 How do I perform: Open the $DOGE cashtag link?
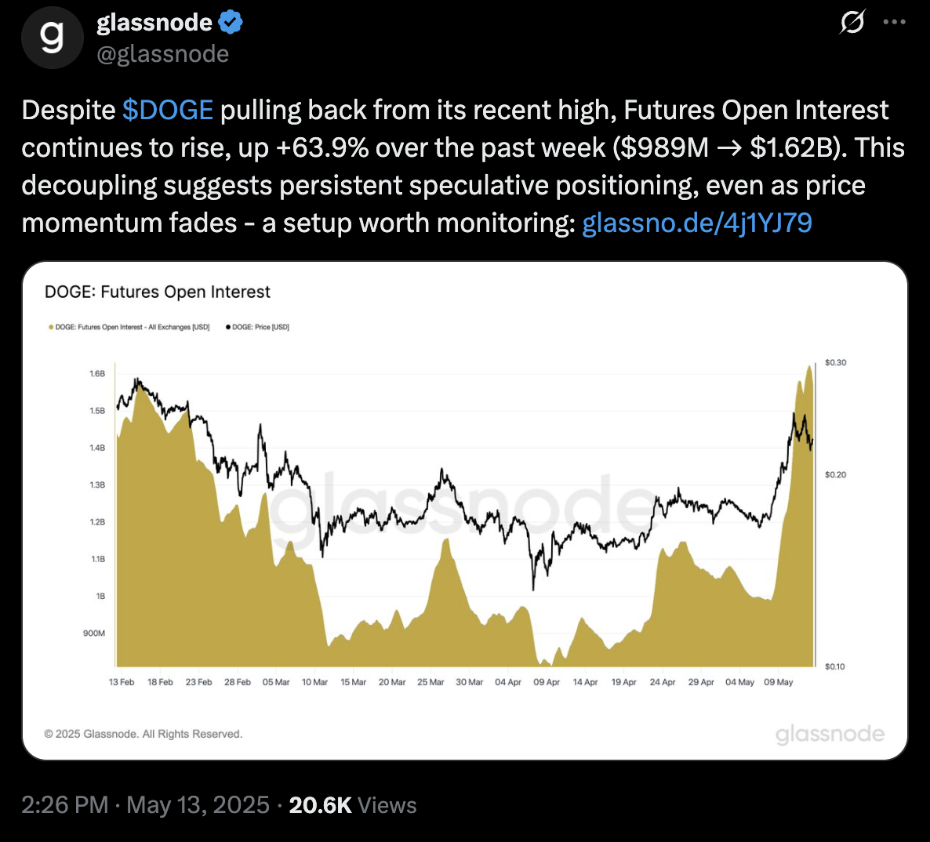point(167,110)
